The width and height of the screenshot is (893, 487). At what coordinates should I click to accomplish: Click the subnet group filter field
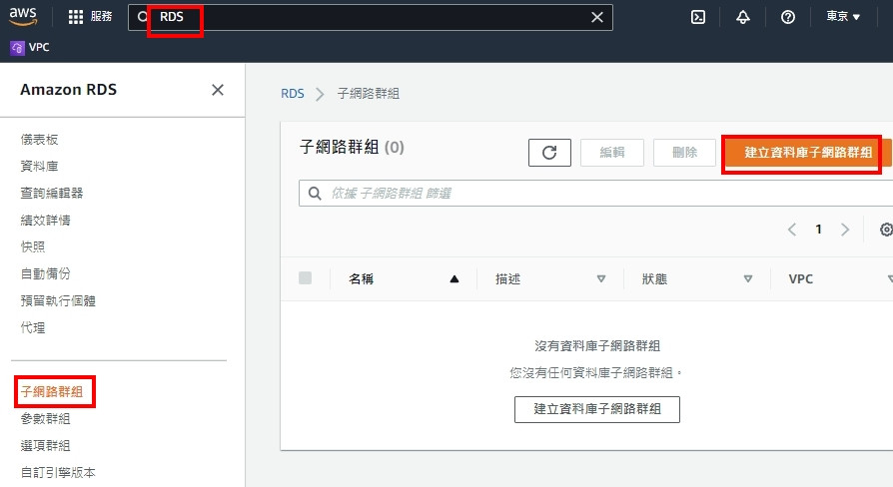[595, 194]
